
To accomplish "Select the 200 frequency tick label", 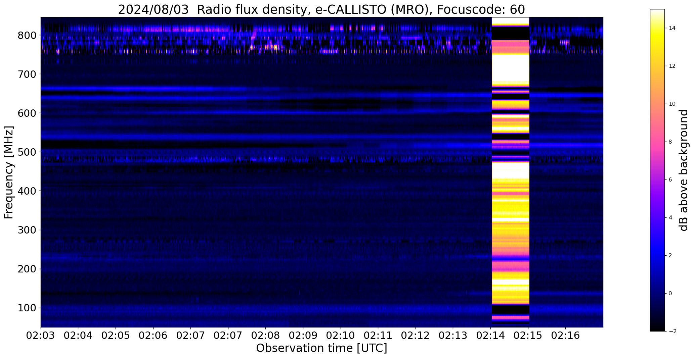I will 27,269.
